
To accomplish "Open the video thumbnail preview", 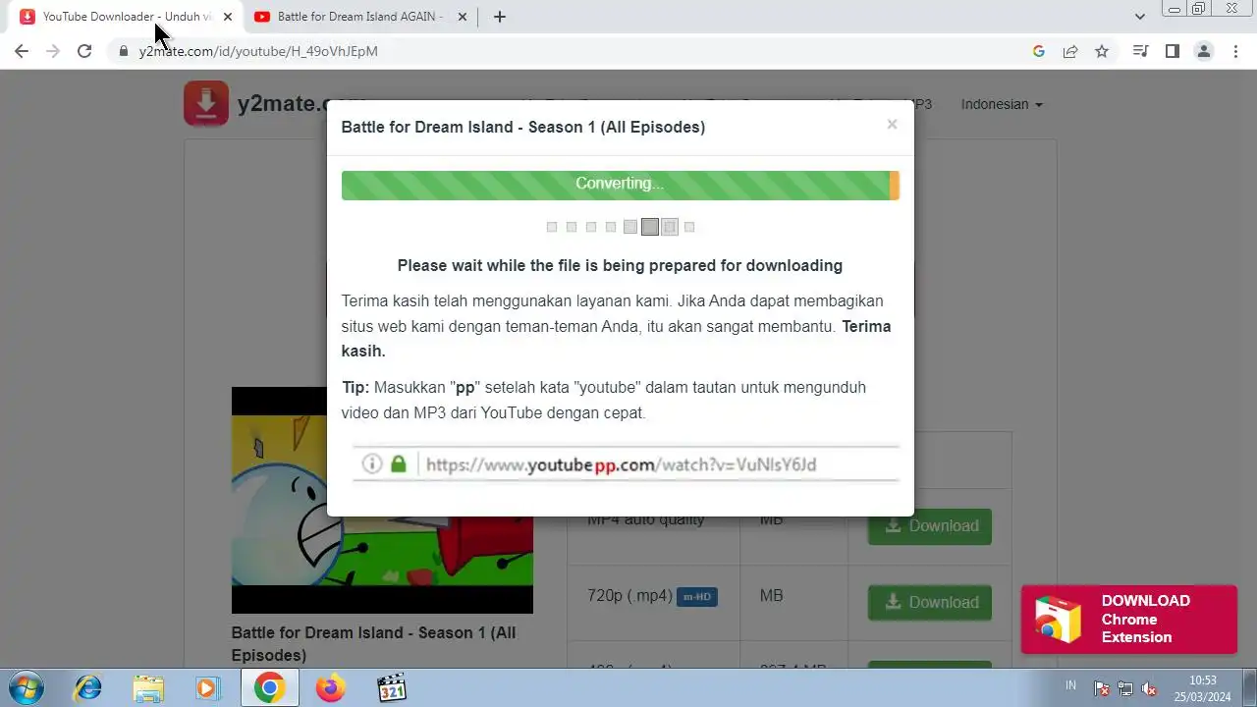I will (x=382, y=500).
